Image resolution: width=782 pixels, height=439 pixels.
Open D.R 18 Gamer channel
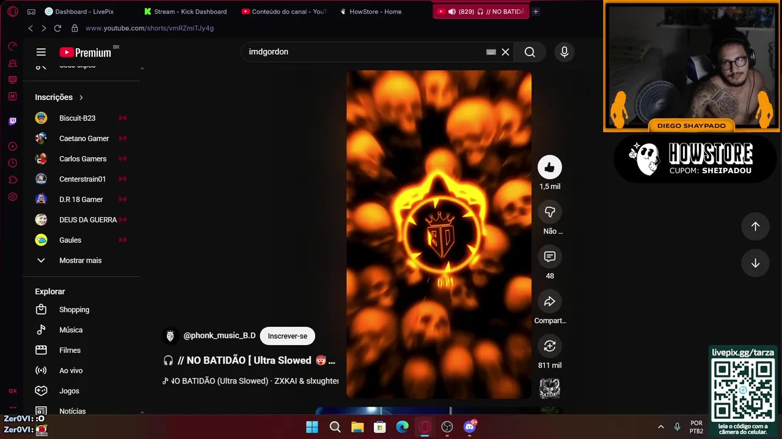coord(82,199)
